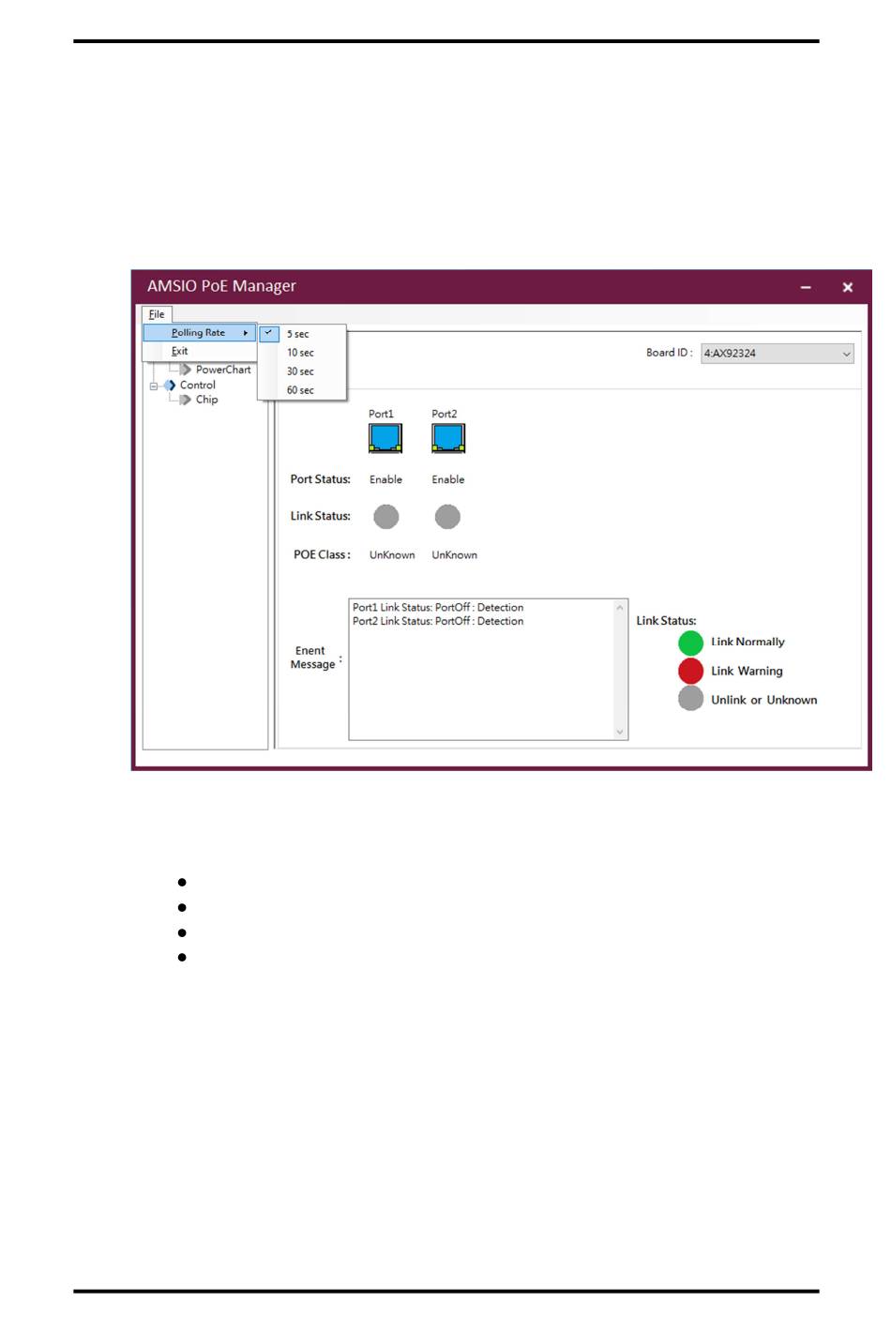Click Port1 UnKnown POE class value
This screenshot has width=891, height=1332.
pyautogui.click(x=392, y=555)
